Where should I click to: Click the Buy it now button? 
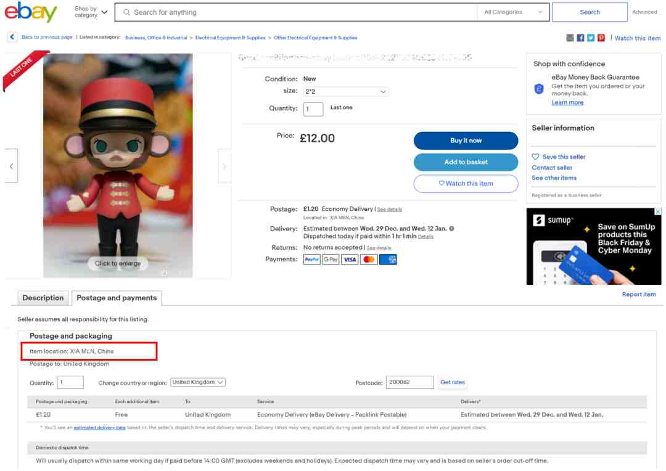pos(466,141)
